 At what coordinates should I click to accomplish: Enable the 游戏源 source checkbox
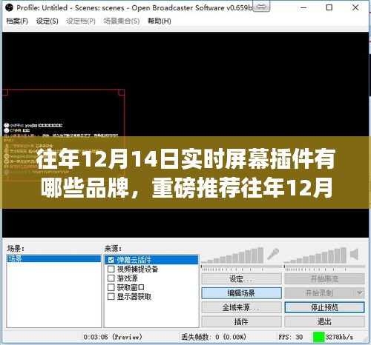[111, 278]
